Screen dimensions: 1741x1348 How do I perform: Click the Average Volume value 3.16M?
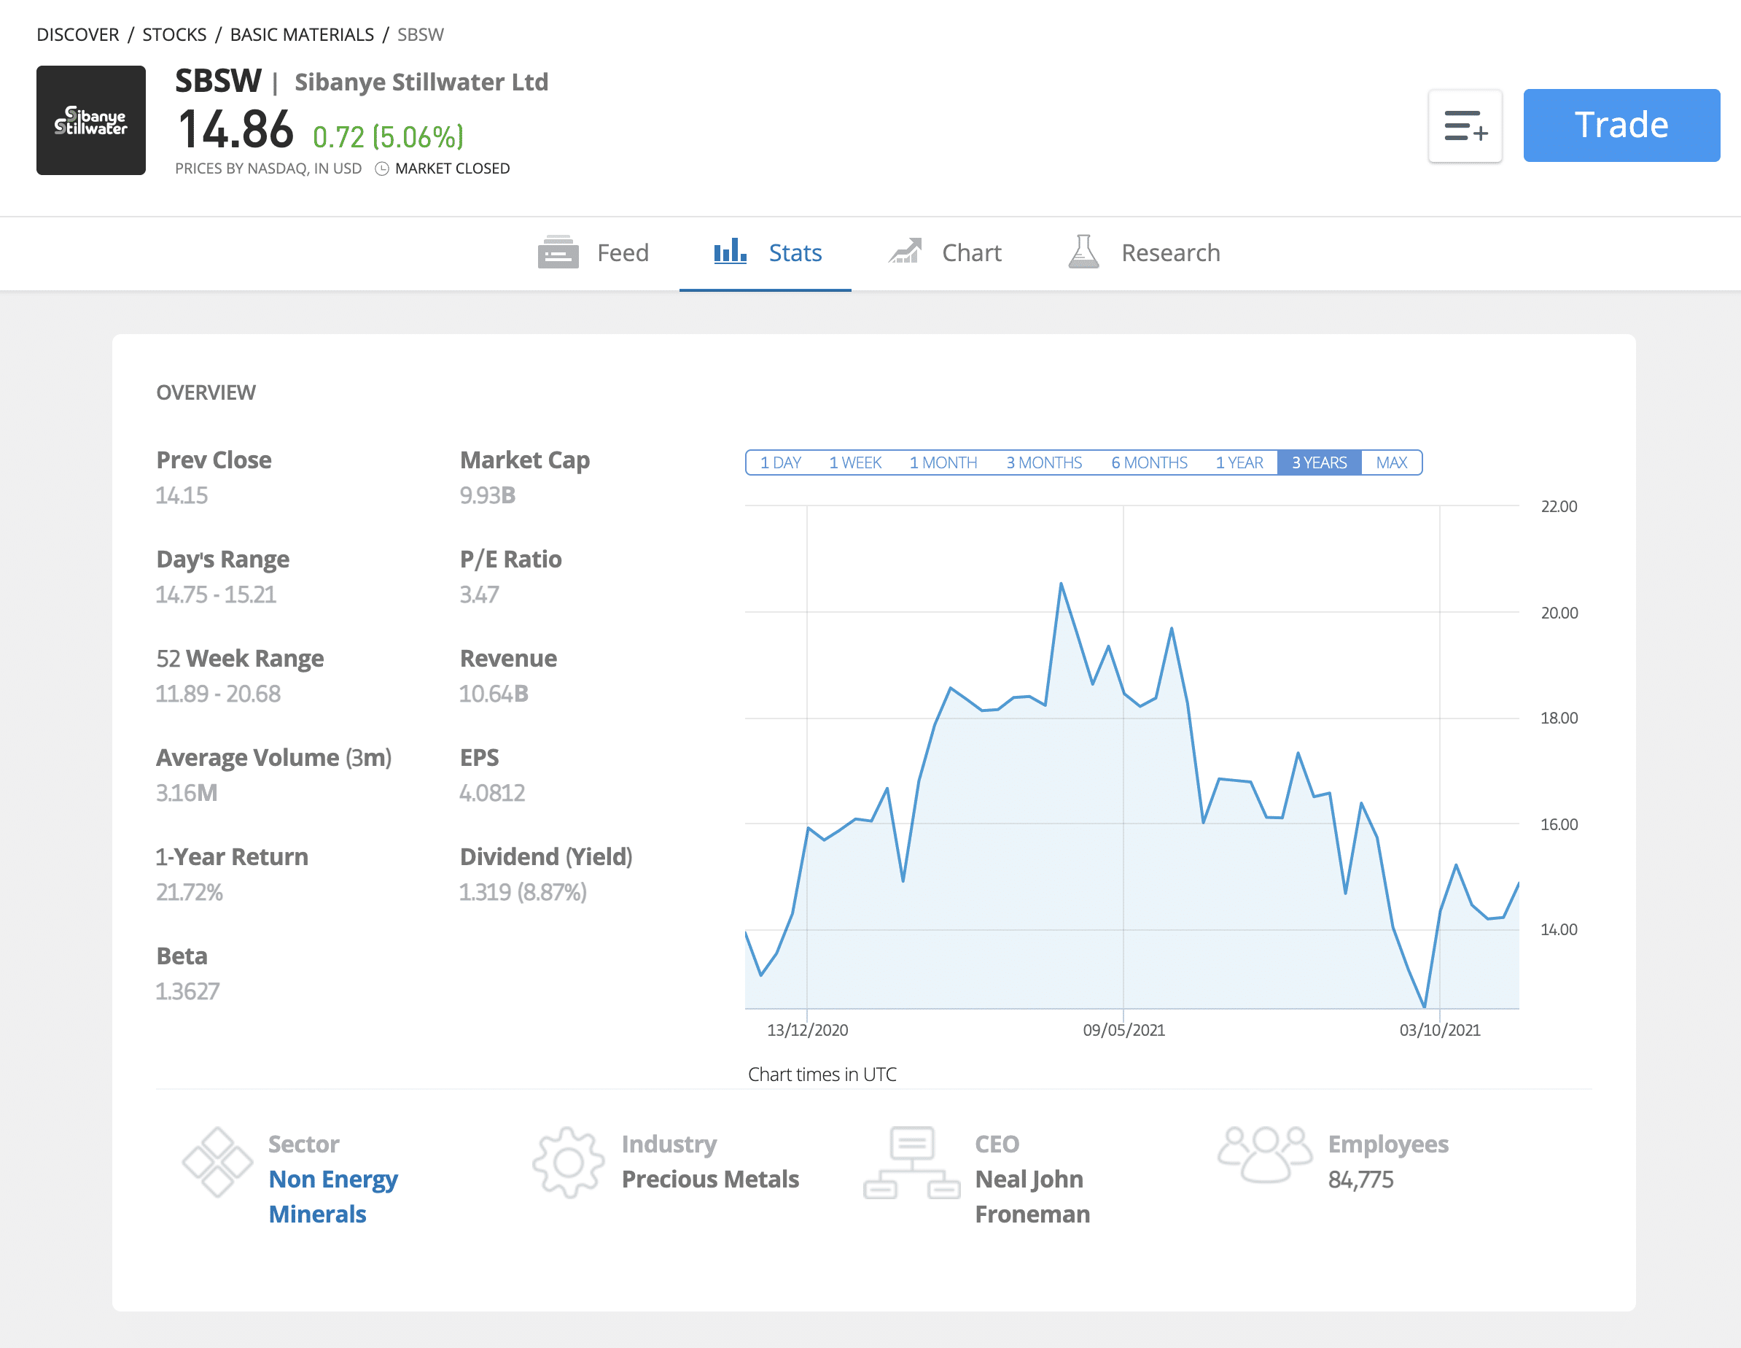(x=187, y=793)
